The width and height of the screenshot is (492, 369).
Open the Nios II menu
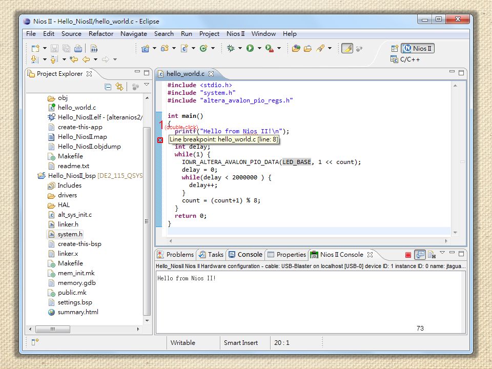coord(235,34)
